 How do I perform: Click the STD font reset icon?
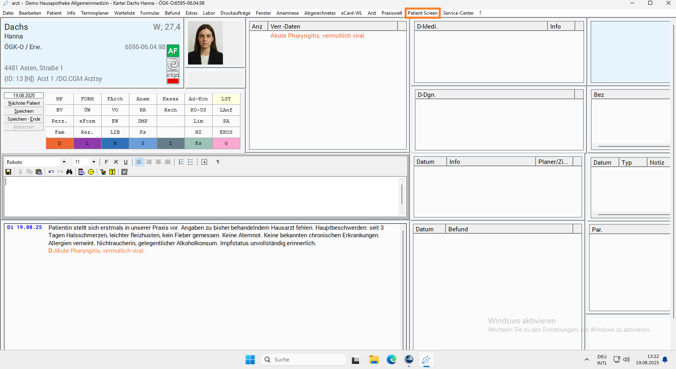click(x=124, y=172)
